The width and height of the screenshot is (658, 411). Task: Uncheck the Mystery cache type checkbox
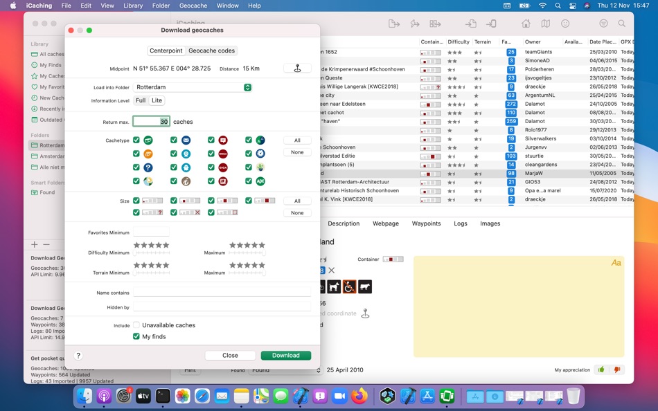tap(137, 167)
